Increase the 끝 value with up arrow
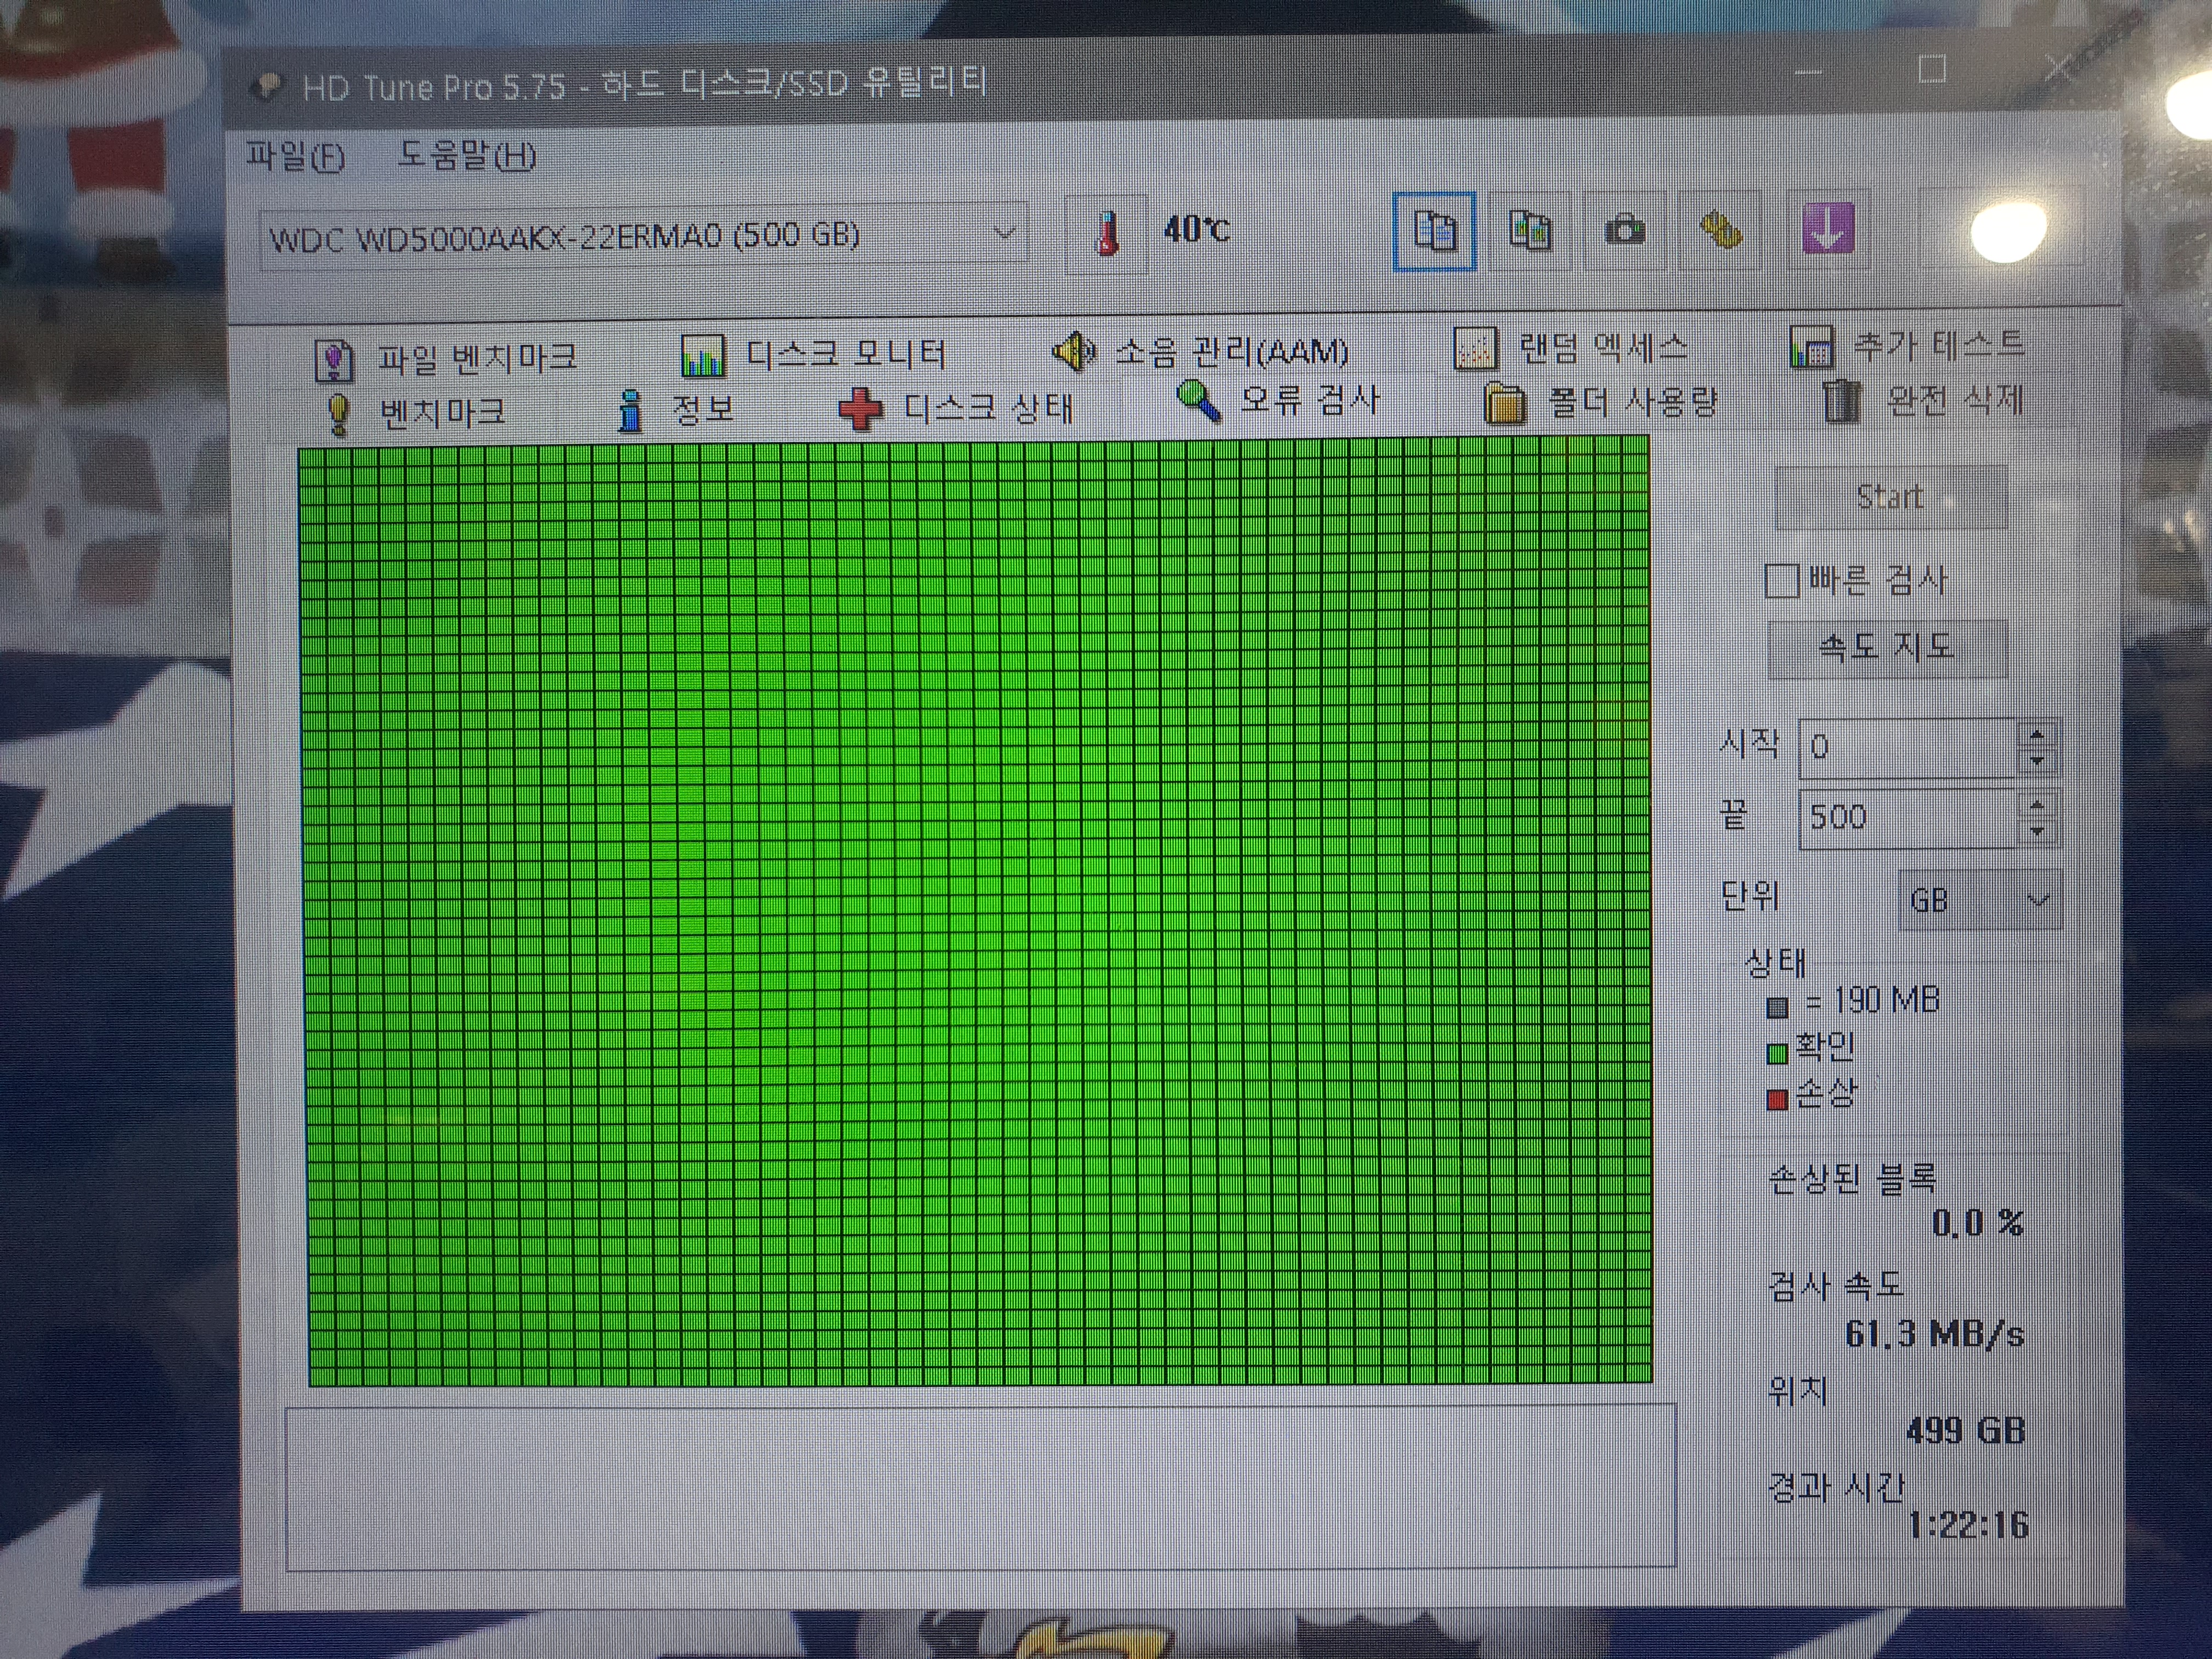 2037,805
